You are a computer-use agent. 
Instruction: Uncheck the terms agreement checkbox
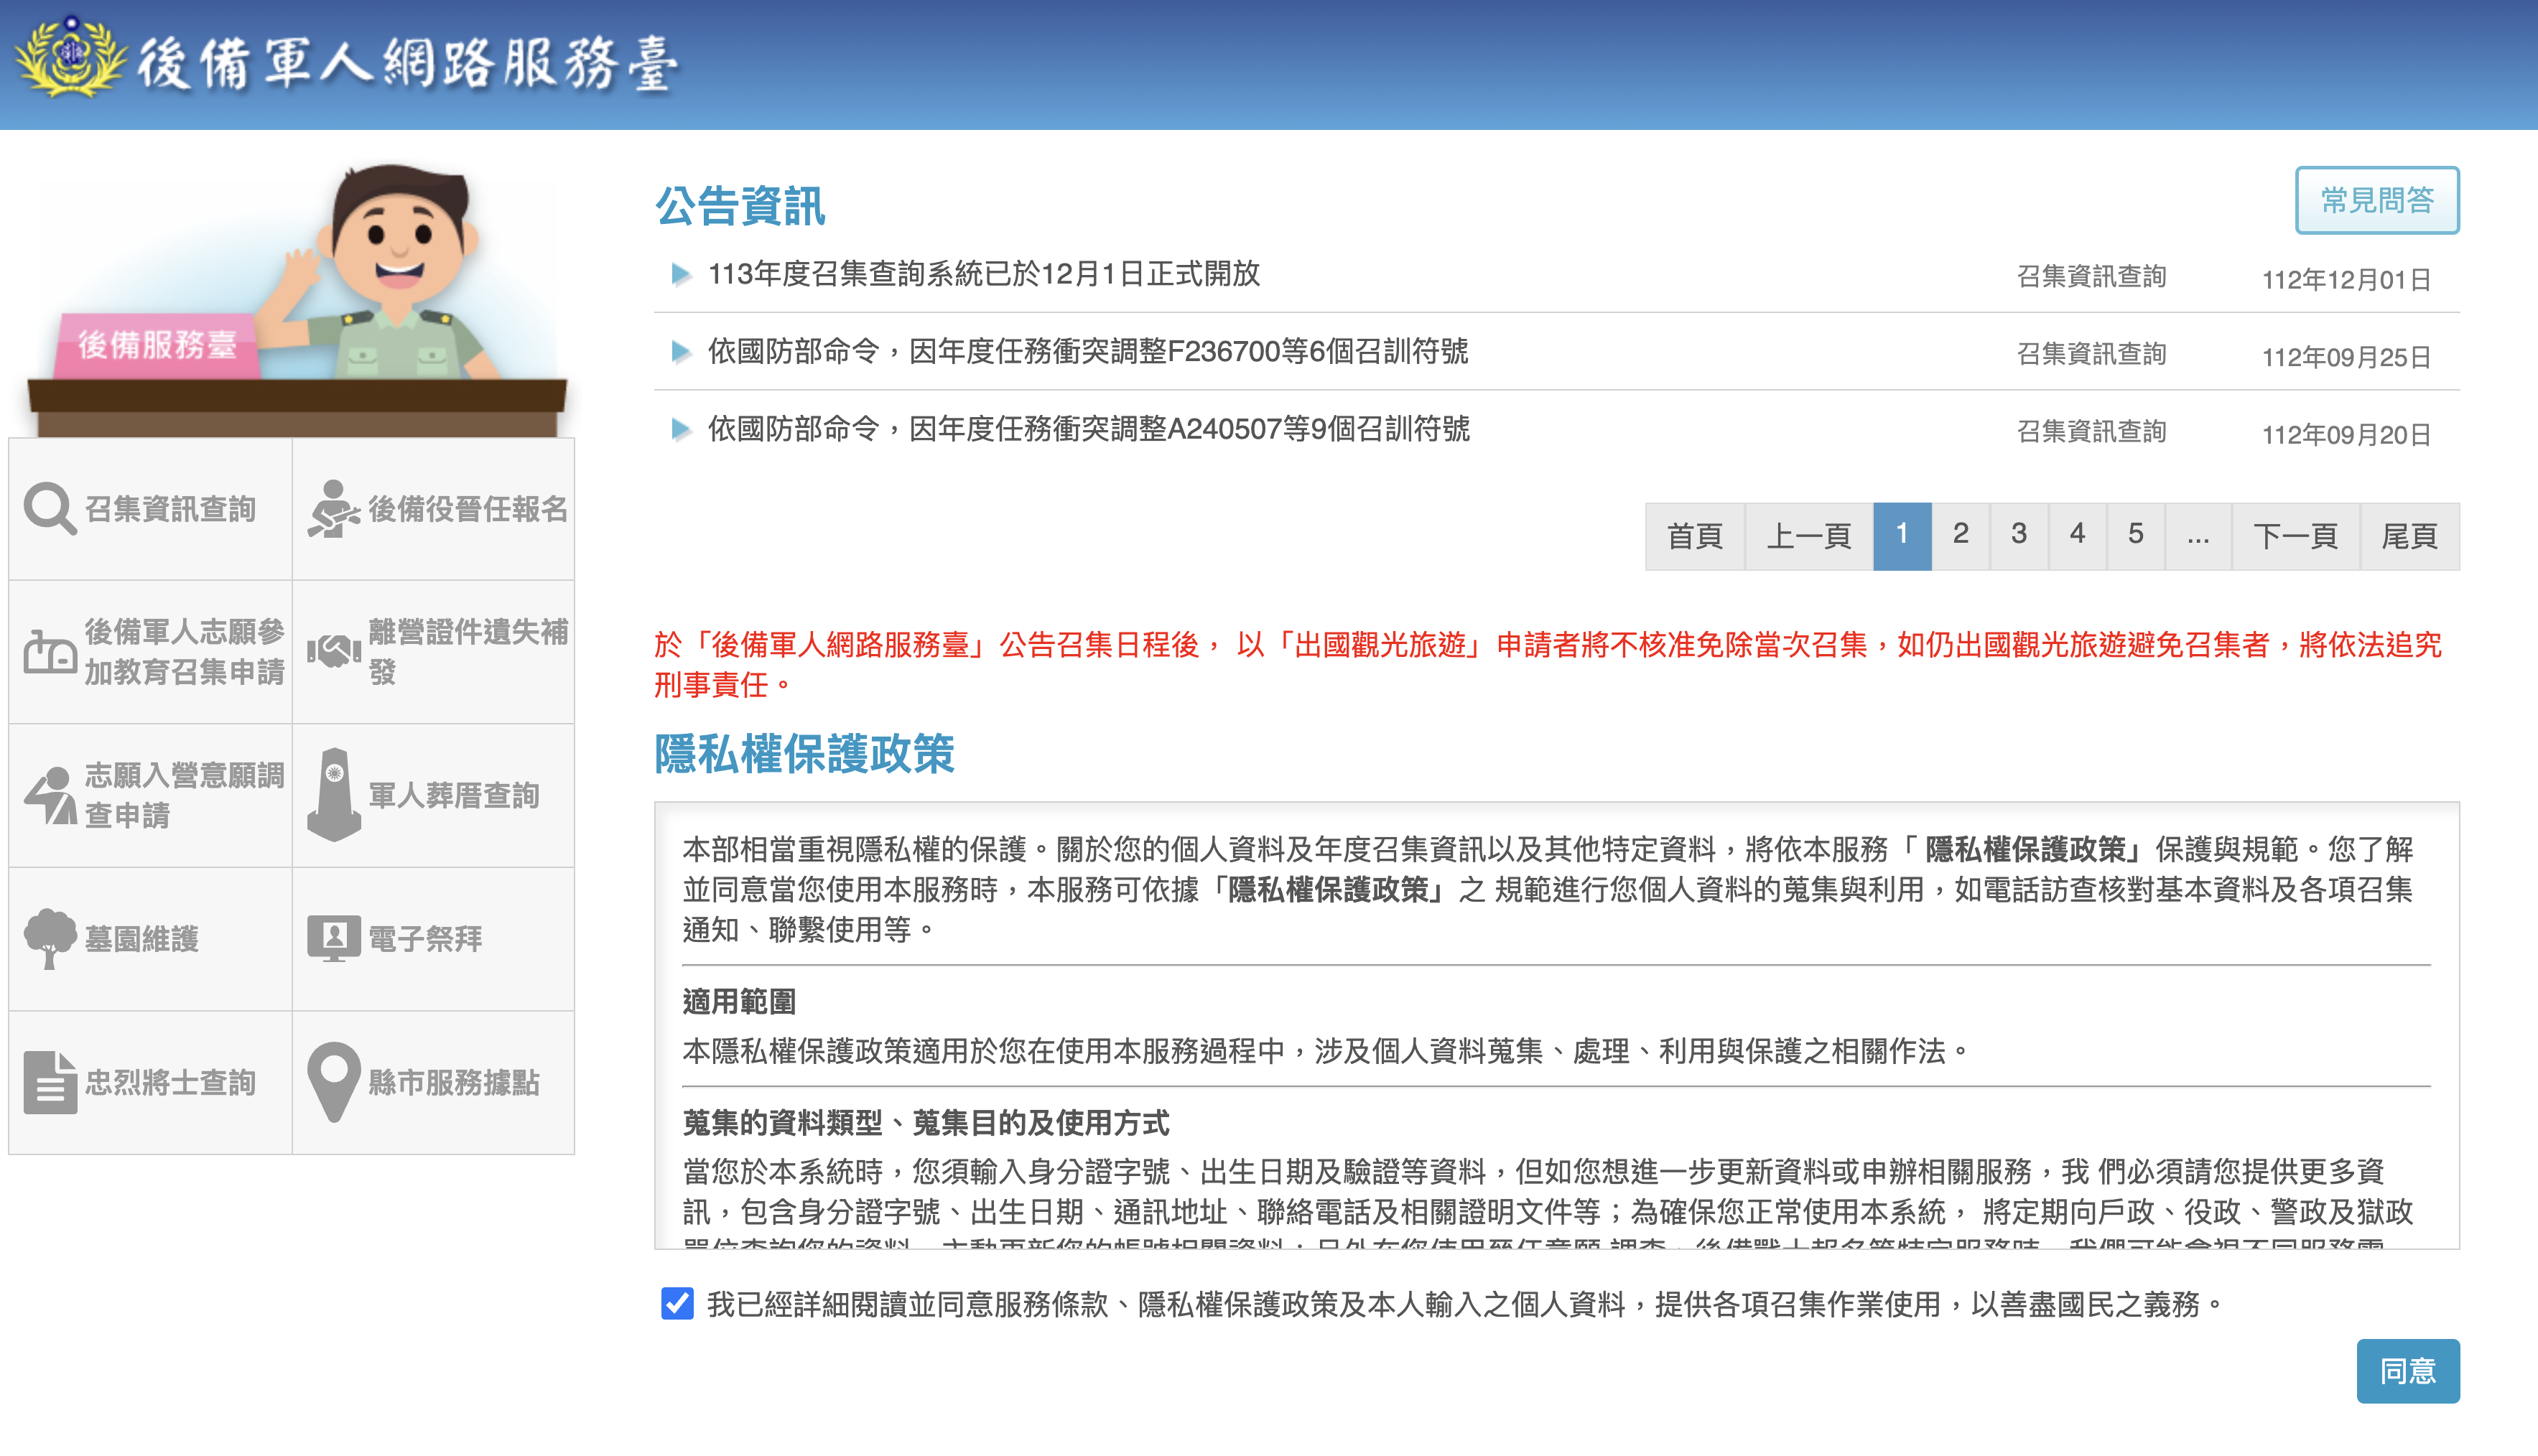677,1303
